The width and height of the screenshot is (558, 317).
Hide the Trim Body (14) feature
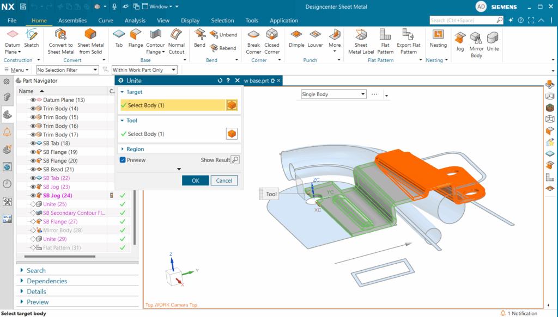[x=33, y=109]
